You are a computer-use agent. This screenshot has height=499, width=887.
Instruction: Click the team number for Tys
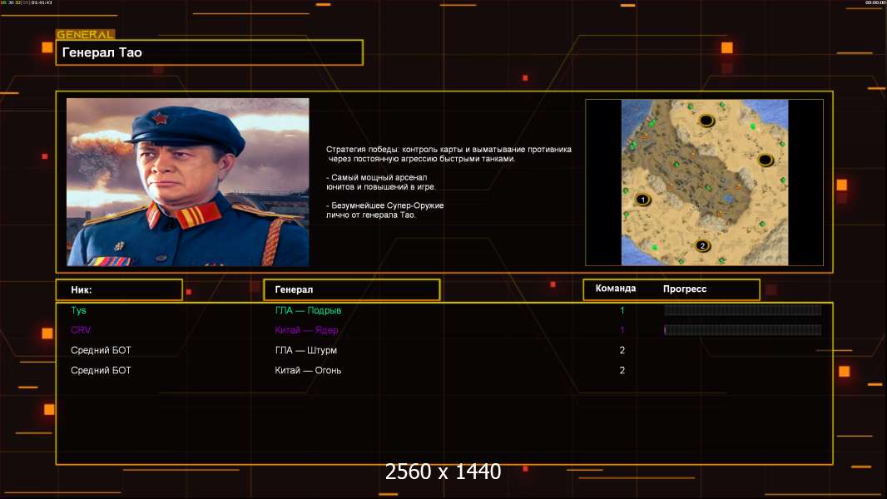click(x=622, y=310)
